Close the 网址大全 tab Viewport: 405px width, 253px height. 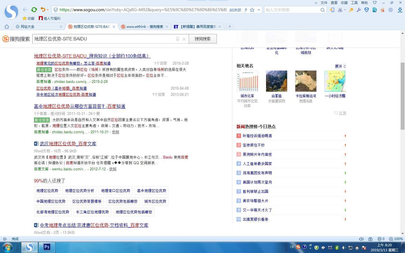pos(61,27)
